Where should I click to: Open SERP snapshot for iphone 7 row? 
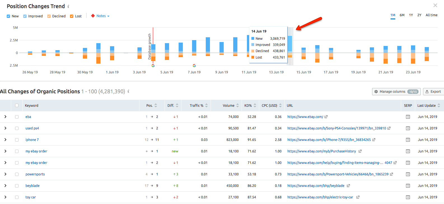(x=408, y=140)
